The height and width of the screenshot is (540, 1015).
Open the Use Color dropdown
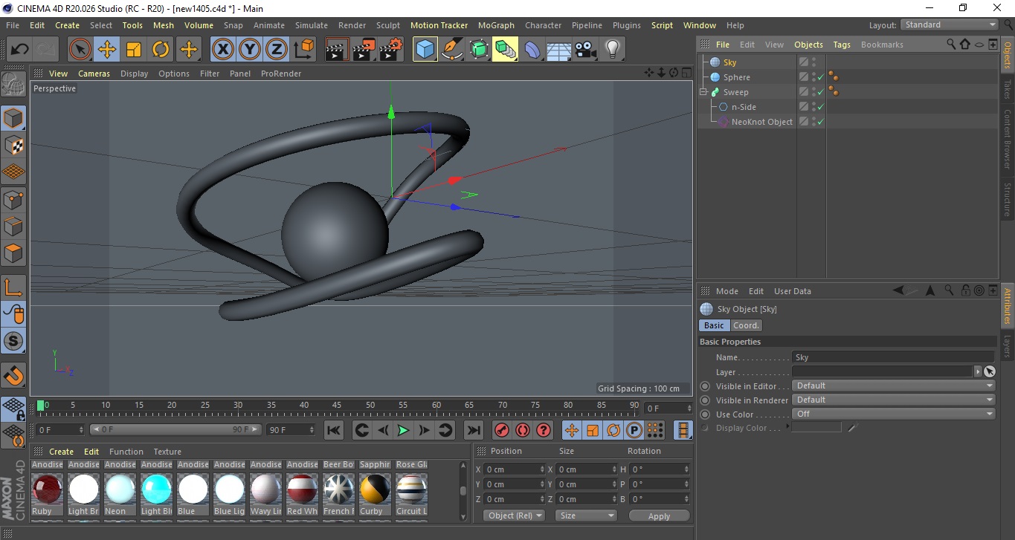coord(893,414)
